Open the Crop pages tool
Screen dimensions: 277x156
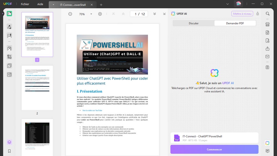tap(9, 57)
